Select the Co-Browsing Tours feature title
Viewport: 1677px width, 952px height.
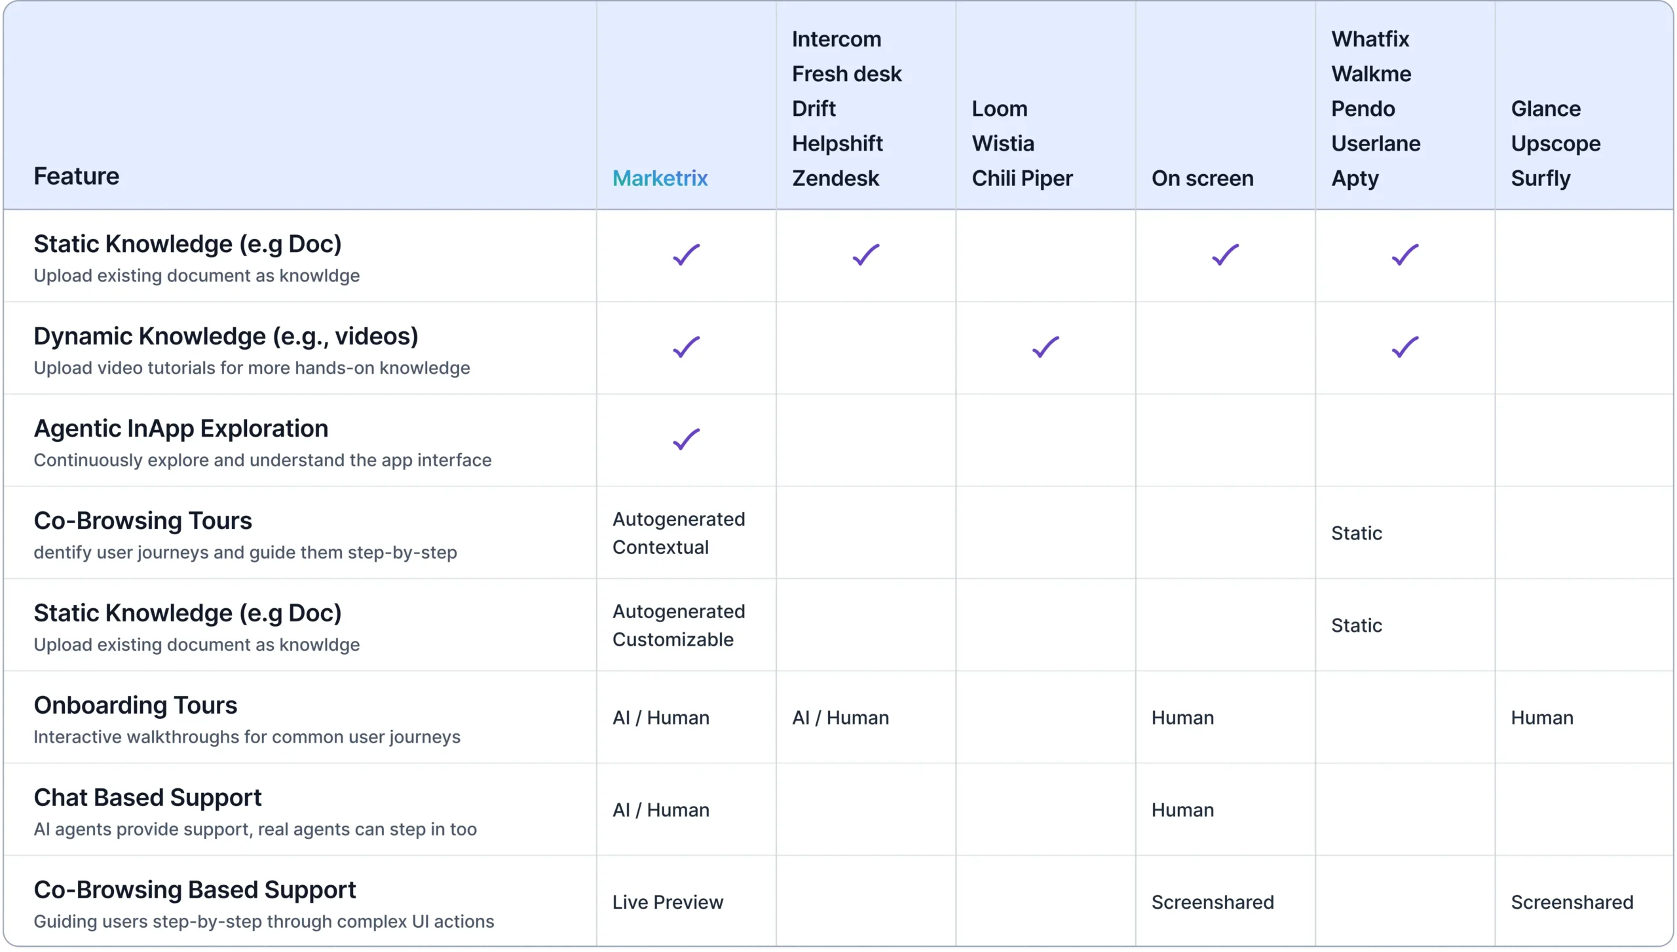[142, 521]
